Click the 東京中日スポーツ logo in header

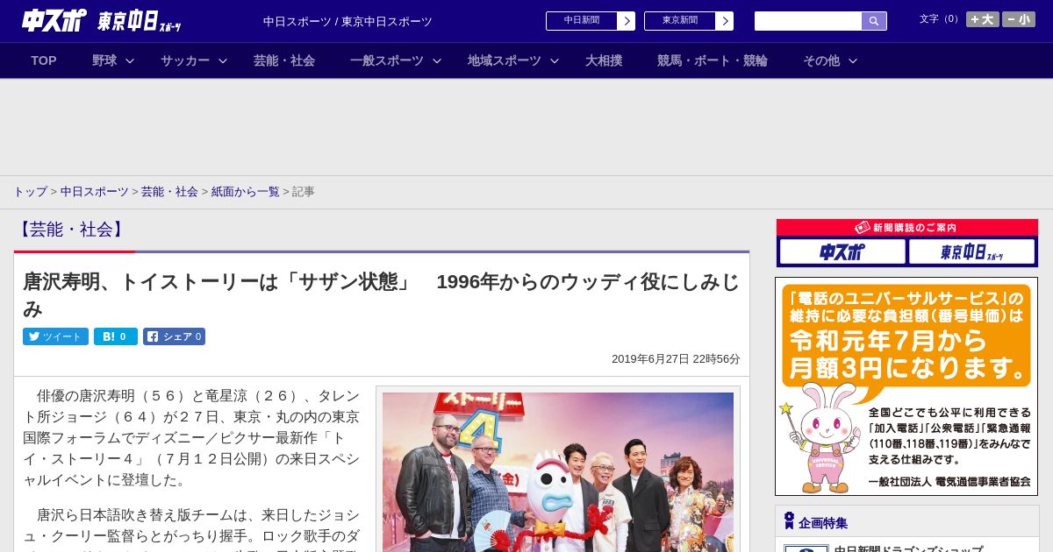[x=140, y=21]
